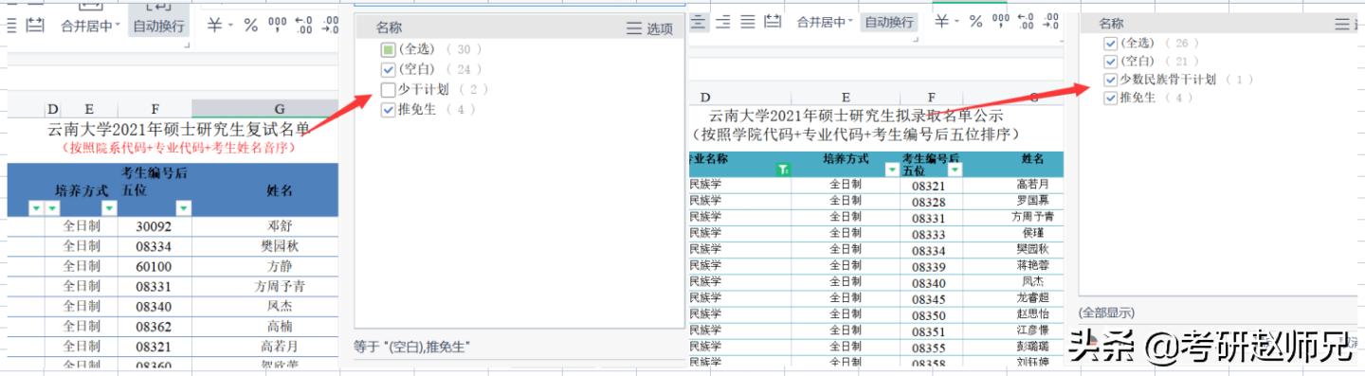
Task: Click green active filter icon on 专业名称 column
Action: click(x=783, y=170)
